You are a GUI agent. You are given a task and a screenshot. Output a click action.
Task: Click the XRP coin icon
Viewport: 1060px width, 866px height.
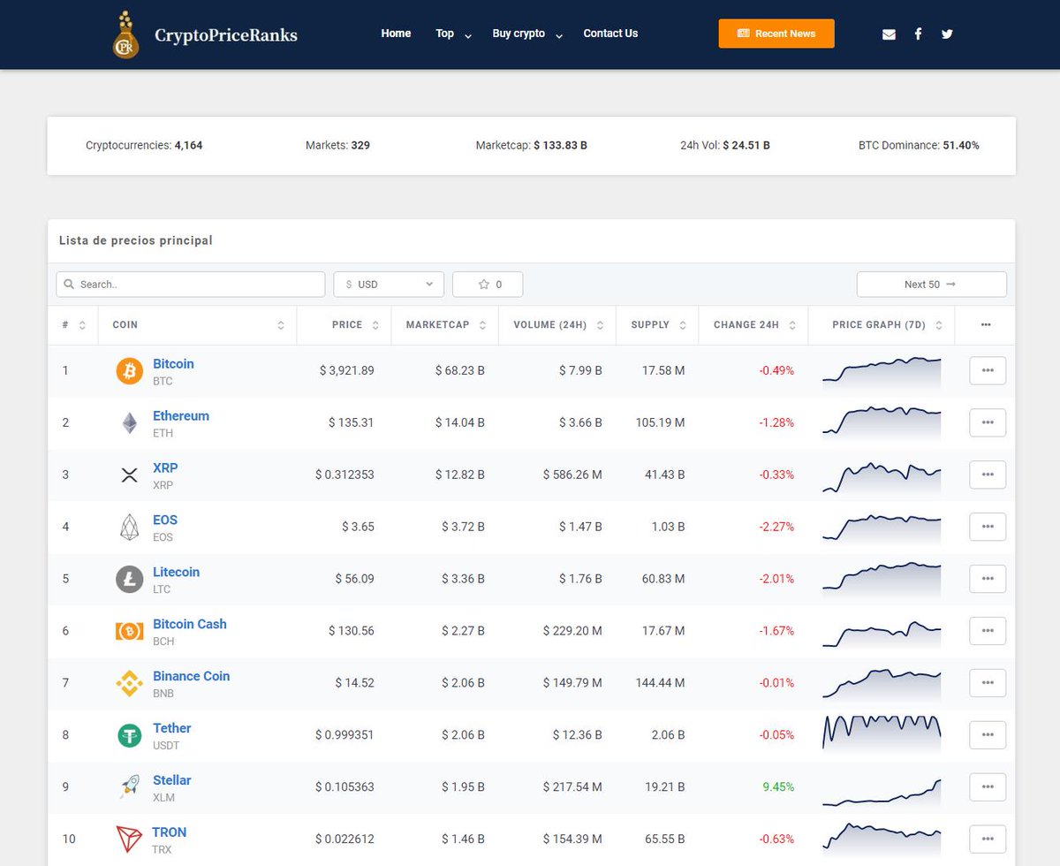click(130, 475)
